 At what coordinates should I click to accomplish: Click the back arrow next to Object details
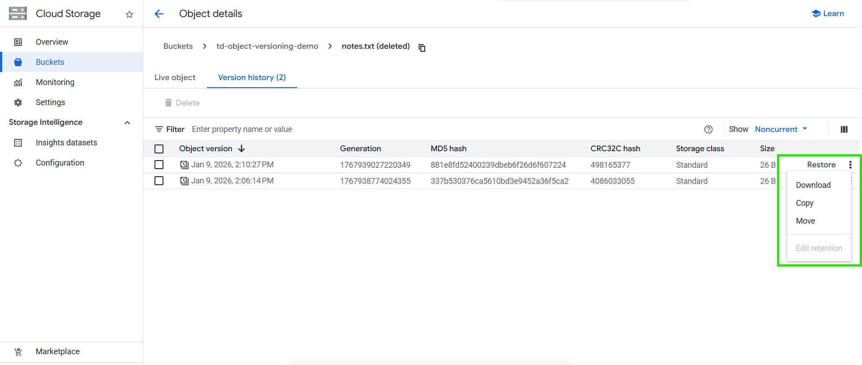click(159, 14)
